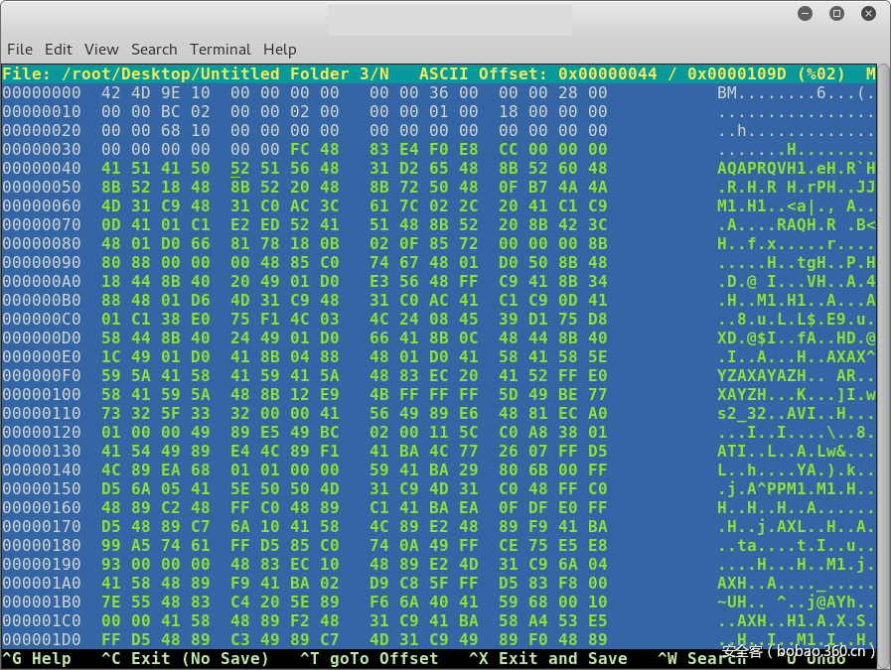Image resolution: width=891 pixels, height=670 pixels.
Task: Close the terminal window
Action: (x=868, y=14)
